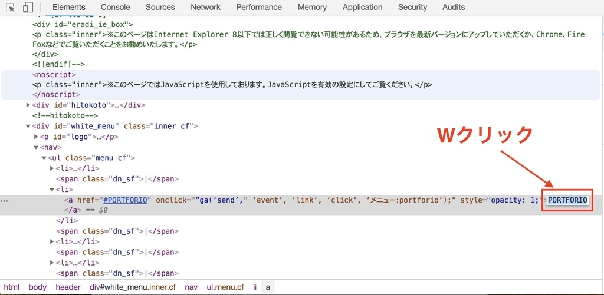Expand the first collapsed li under ul.menu
This screenshot has height=295, width=604.
pyautogui.click(x=52, y=168)
